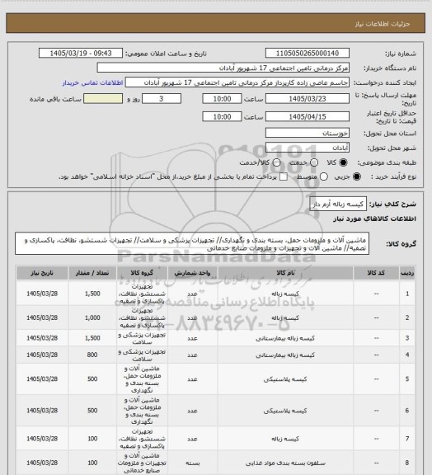Click the ردیف column header

point(407,273)
